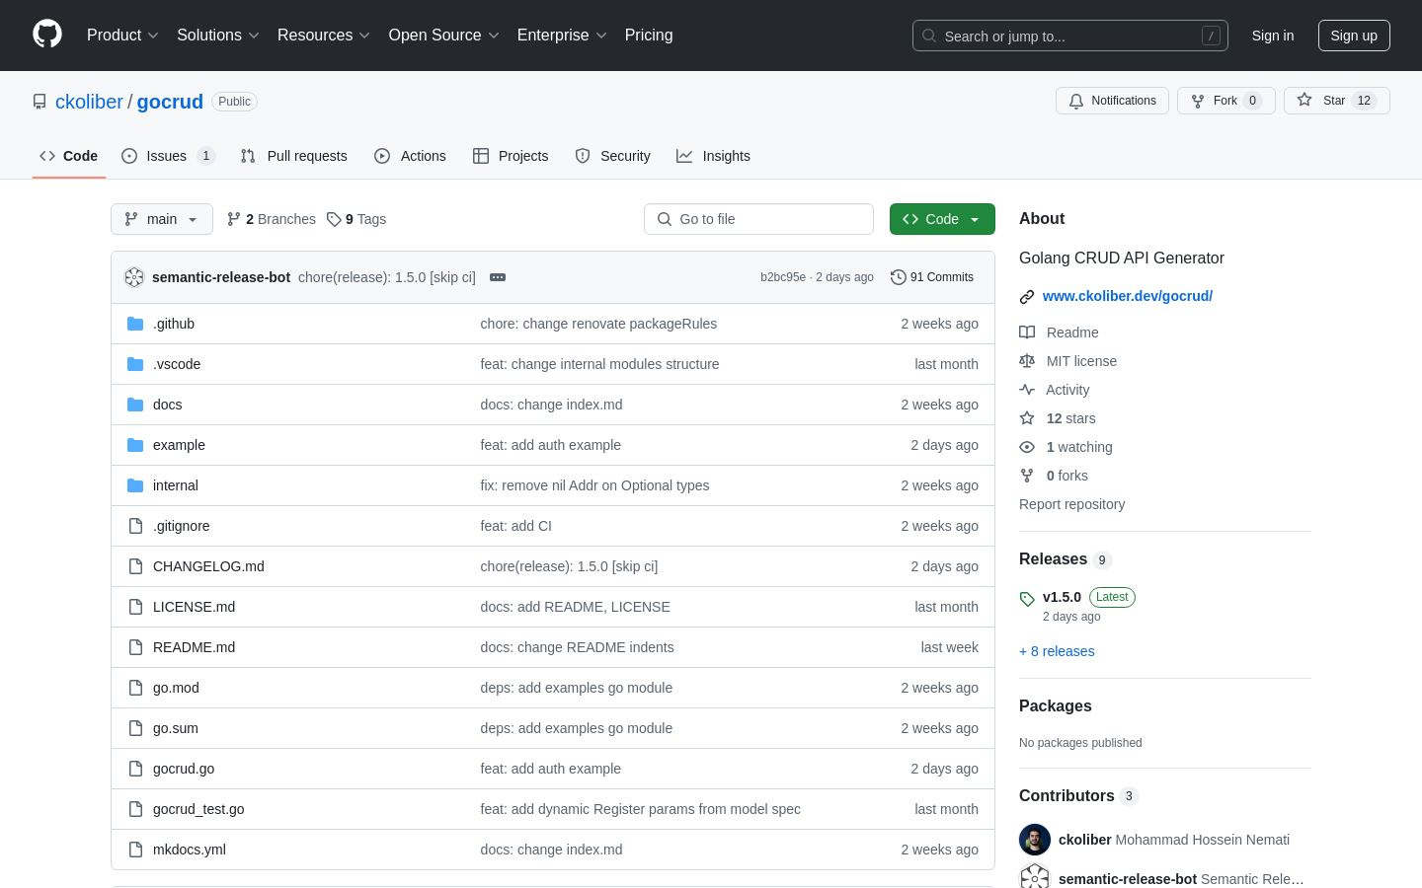Click the 1 watching link
Screen dimensions: 1422x888
pyautogui.click(x=1079, y=447)
